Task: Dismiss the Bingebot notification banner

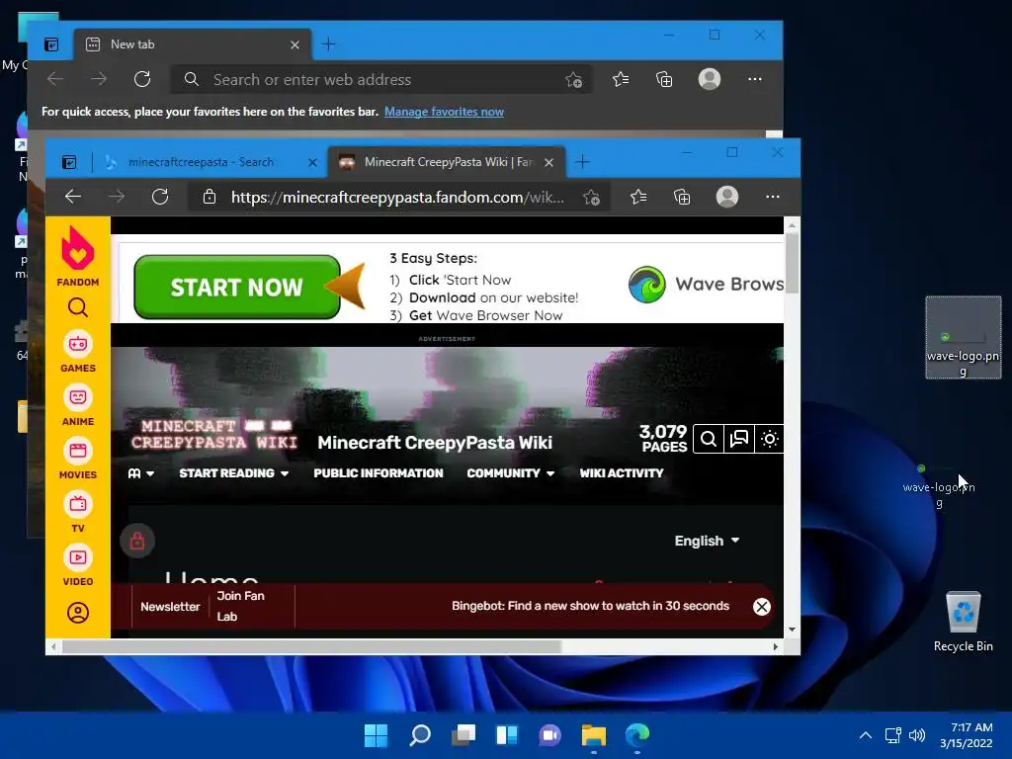Action: 762,607
